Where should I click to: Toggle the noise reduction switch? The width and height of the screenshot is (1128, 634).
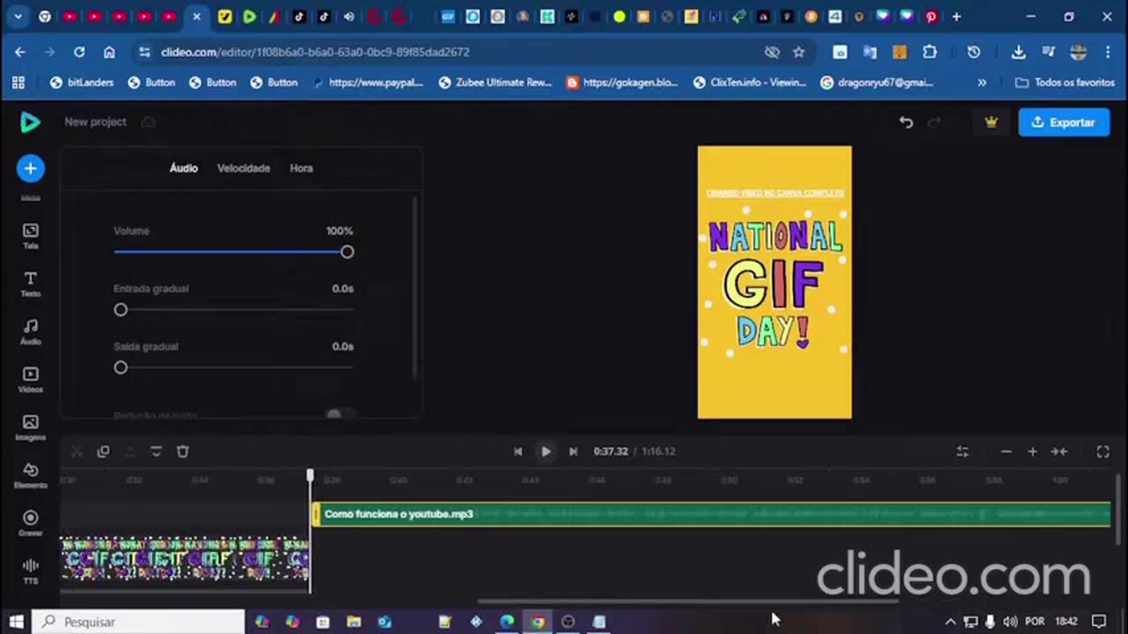pyautogui.click(x=338, y=414)
